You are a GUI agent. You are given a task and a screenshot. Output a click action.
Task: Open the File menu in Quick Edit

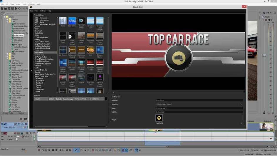point(31,11)
